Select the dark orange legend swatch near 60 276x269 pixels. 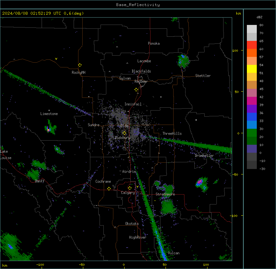[252, 53]
